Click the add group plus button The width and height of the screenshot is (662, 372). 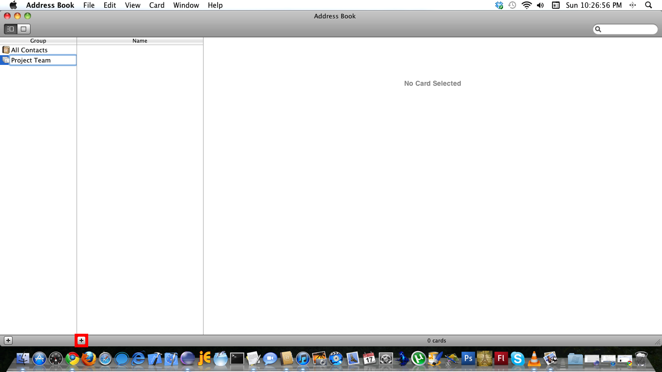[8, 341]
